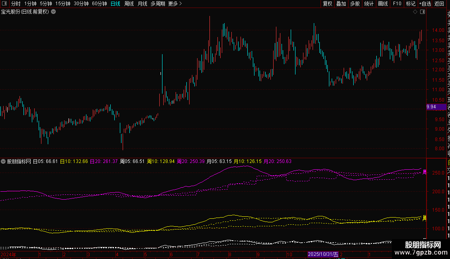Open dropdown next to 宝光股份 title
Image resolution: width=450 pixels, height=259 pixels.
click(53, 12)
